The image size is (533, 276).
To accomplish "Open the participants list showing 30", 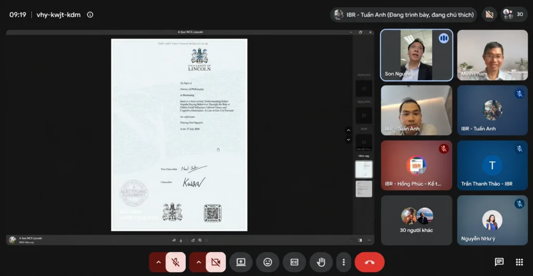I will 514,15.
